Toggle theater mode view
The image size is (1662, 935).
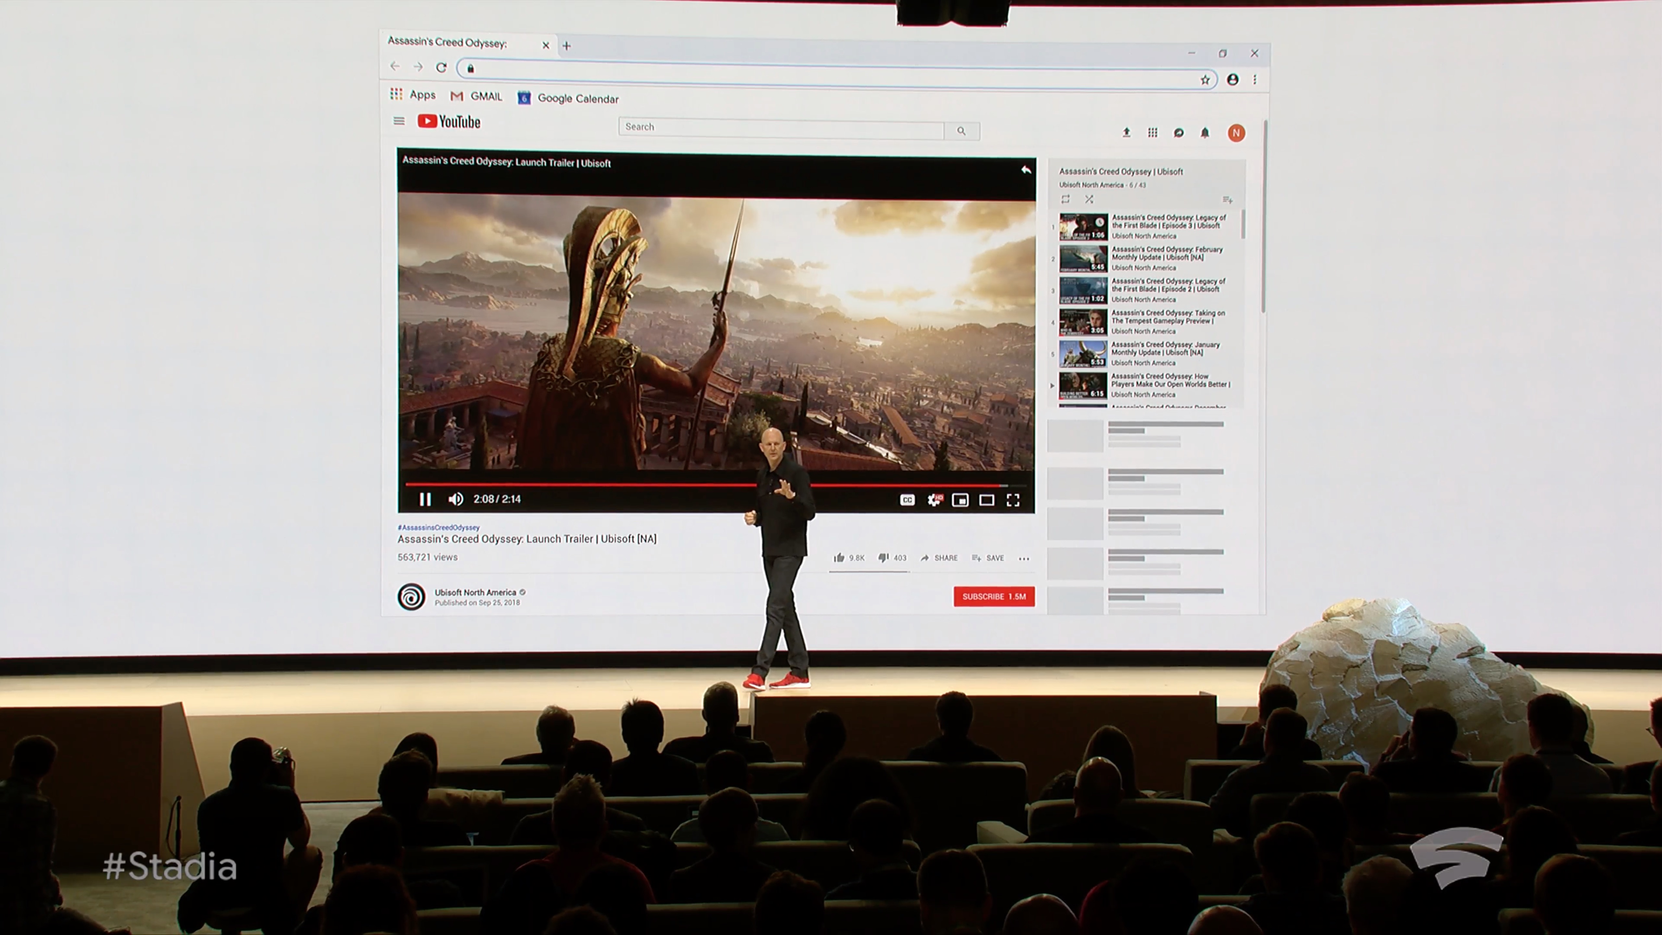(986, 500)
